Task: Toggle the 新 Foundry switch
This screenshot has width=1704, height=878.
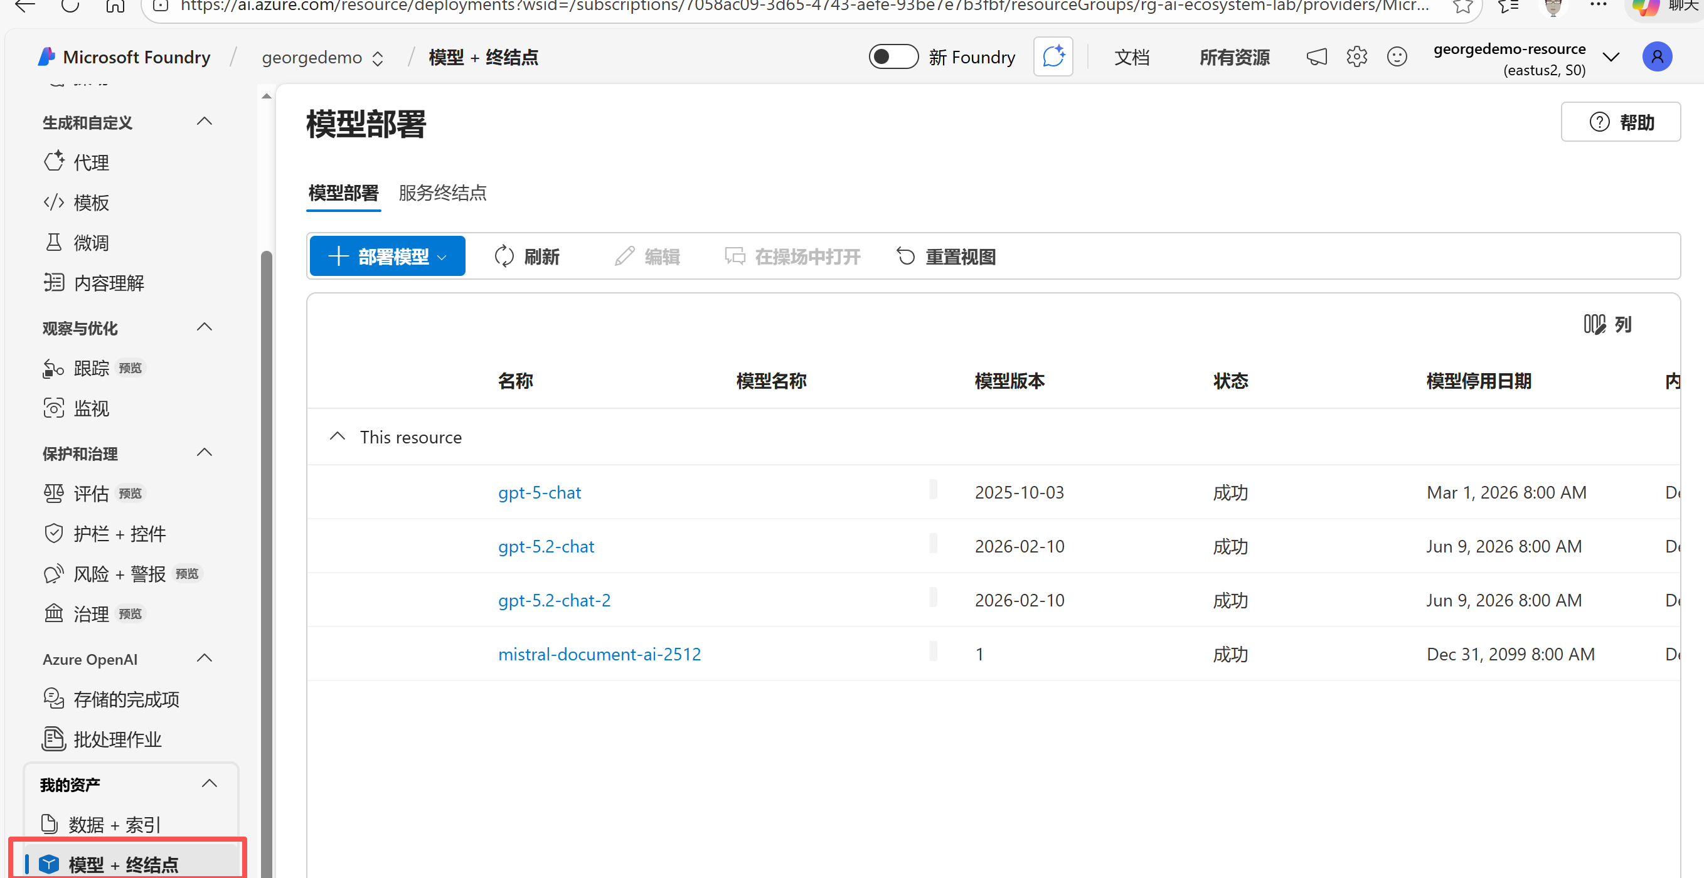Action: click(893, 57)
